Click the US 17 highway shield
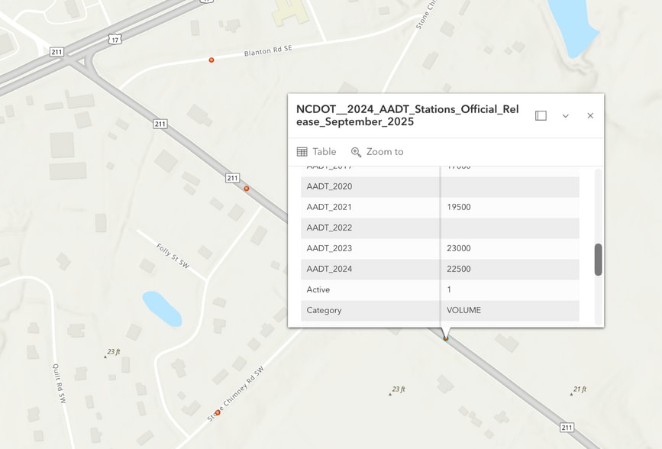662x449 pixels. (115, 39)
